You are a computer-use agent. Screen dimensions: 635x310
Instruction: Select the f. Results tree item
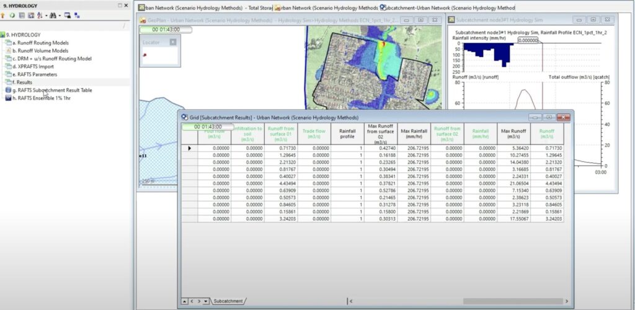click(x=24, y=82)
